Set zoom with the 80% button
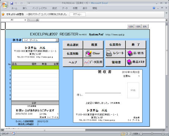Viewport: 169px width, 136px height. pyautogui.click(x=145, y=27)
